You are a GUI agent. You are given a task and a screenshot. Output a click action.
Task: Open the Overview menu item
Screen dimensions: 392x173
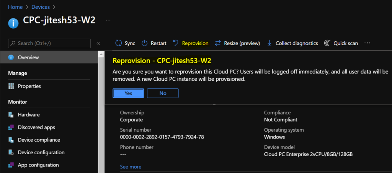click(x=49, y=57)
